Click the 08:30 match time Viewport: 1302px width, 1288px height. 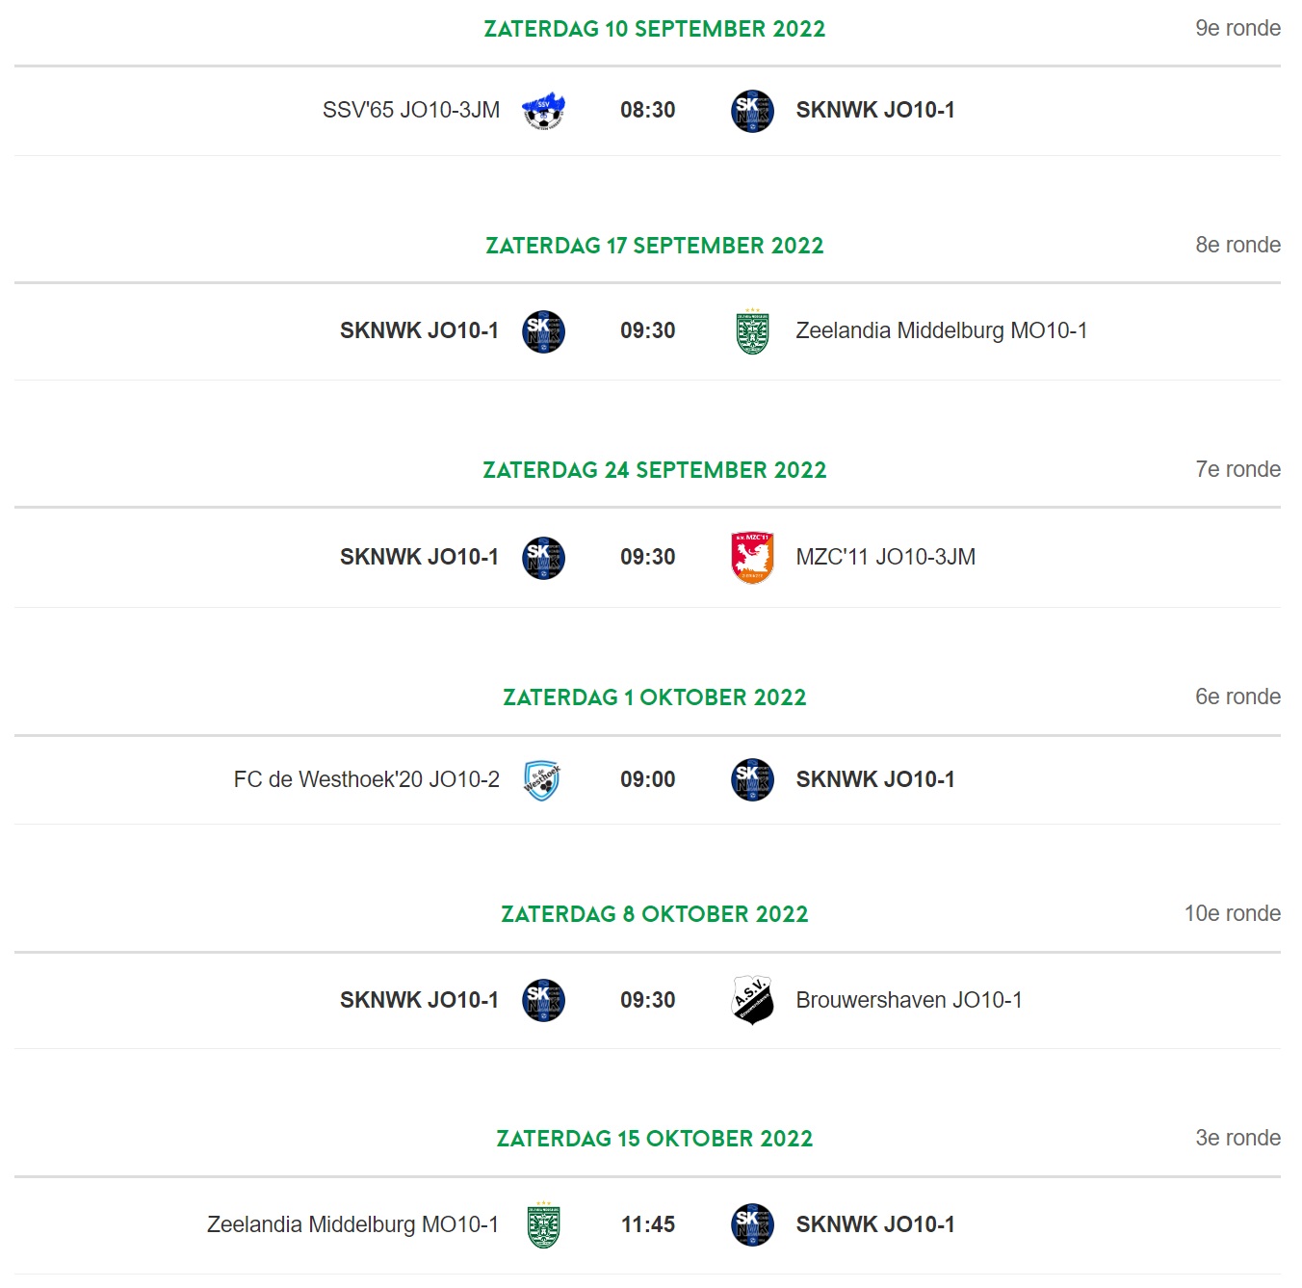point(648,110)
